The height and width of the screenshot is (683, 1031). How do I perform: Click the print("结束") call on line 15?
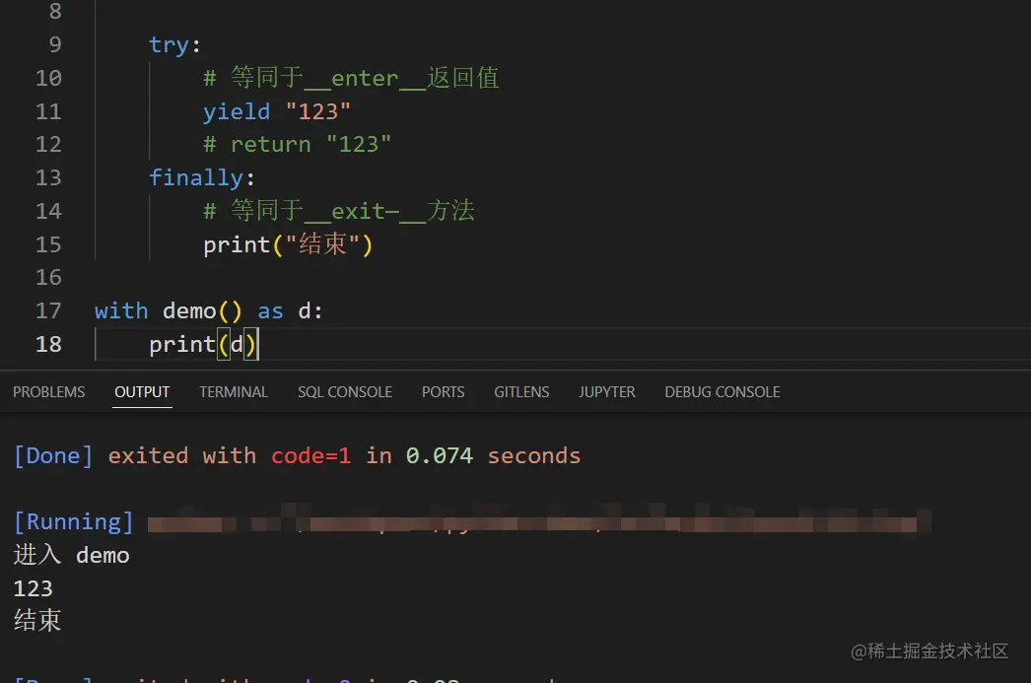[288, 245]
